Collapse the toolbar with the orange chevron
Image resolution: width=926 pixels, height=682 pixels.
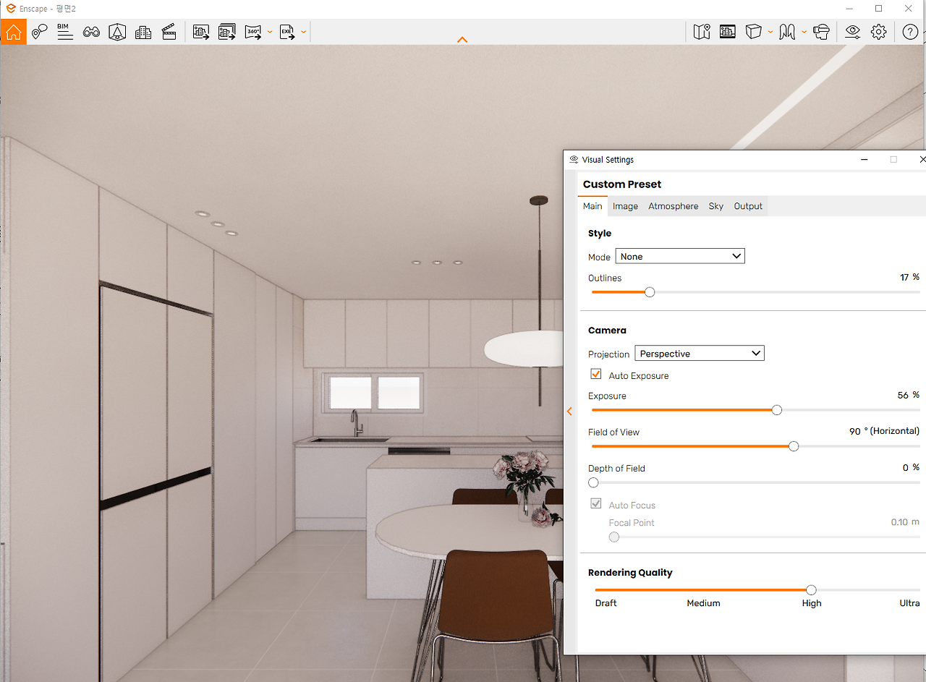pyautogui.click(x=462, y=40)
